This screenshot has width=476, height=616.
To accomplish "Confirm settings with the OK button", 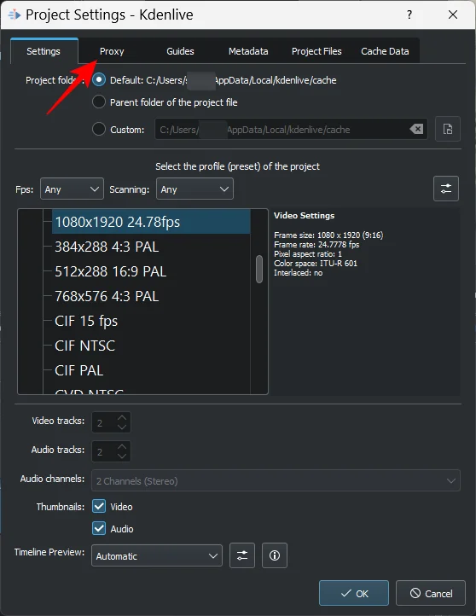I will pos(354,593).
